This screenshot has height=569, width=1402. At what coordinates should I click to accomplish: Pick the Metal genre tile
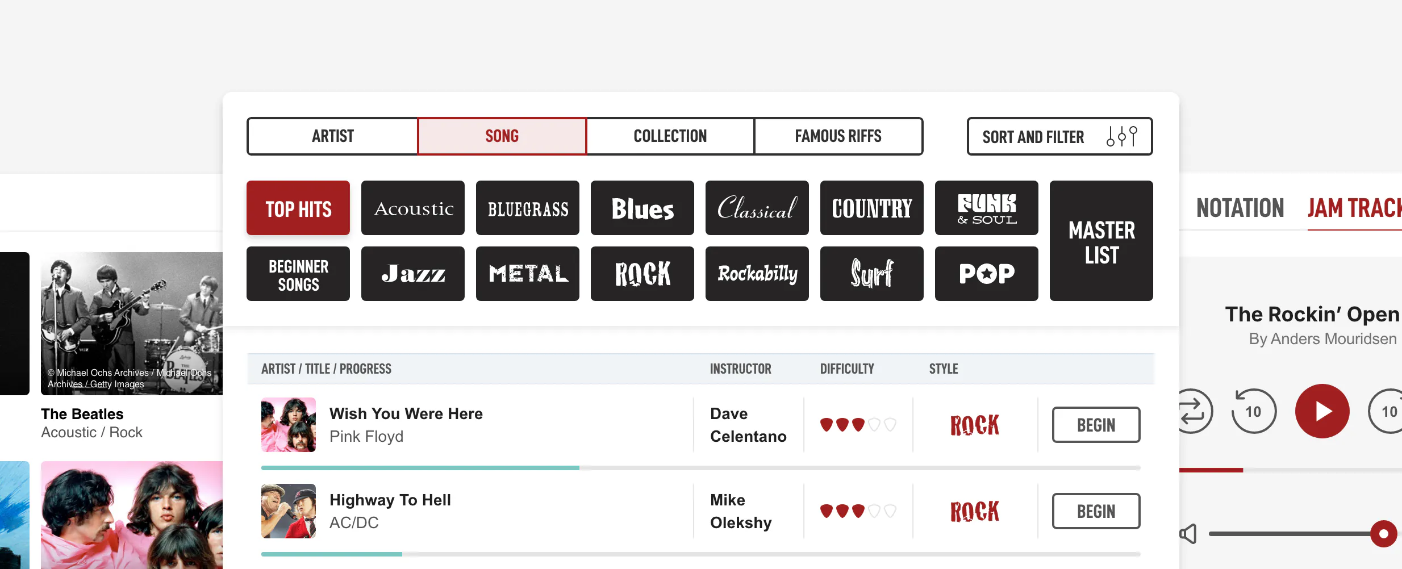(x=528, y=274)
